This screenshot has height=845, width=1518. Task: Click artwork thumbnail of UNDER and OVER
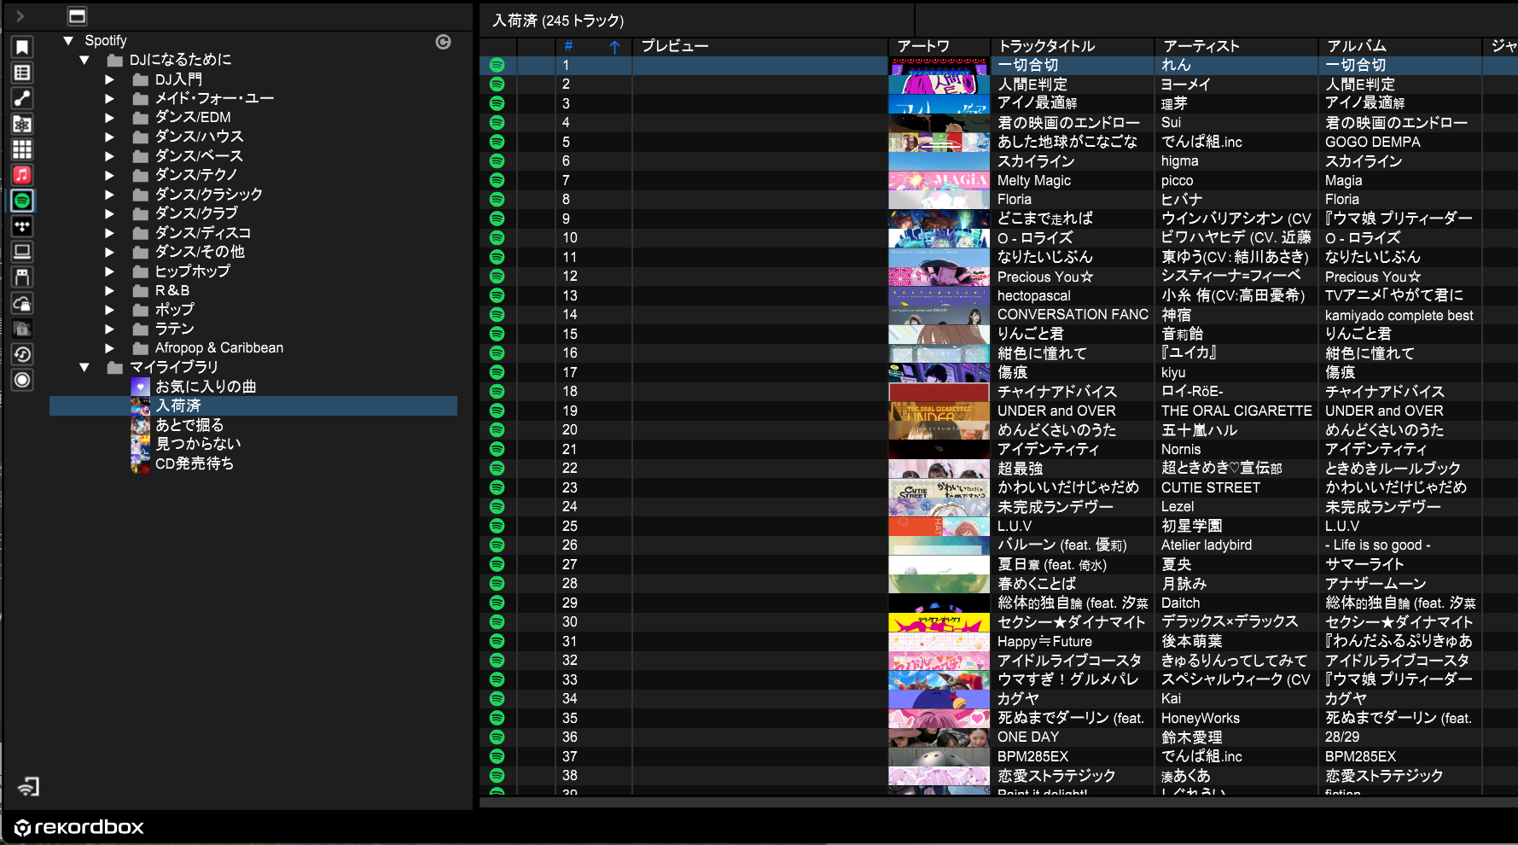939,411
